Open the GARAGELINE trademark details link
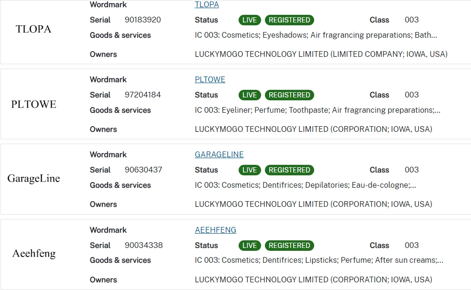 (219, 154)
